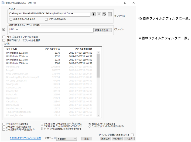Screen dimensions: 191x142
Task: Click greyed VA Lung Cancer.xls entry
Action: point(16,81)
